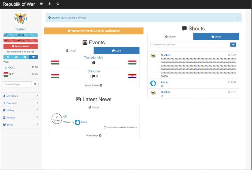The width and height of the screenshot is (252, 170).
Task: Expand the My Places menu
Action: click(20, 96)
